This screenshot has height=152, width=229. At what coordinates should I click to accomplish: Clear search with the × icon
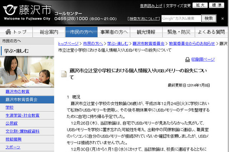(x=223, y=19)
